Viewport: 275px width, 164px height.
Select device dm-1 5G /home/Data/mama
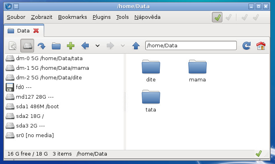coord(64,68)
